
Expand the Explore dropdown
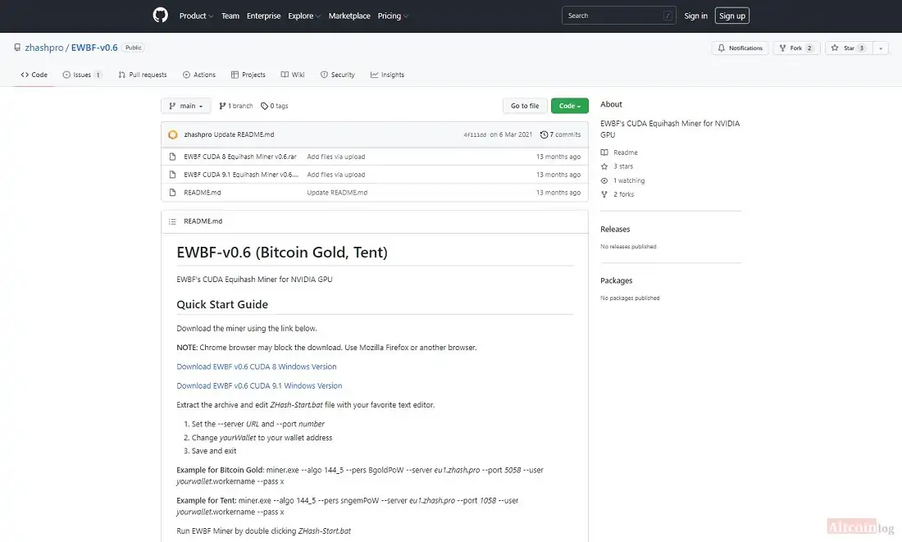(x=304, y=16)
